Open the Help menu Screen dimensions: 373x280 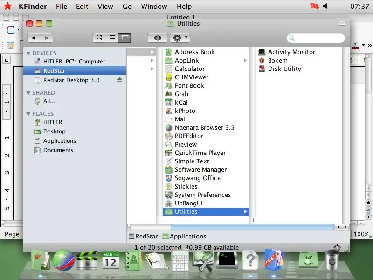pos(184,6)
